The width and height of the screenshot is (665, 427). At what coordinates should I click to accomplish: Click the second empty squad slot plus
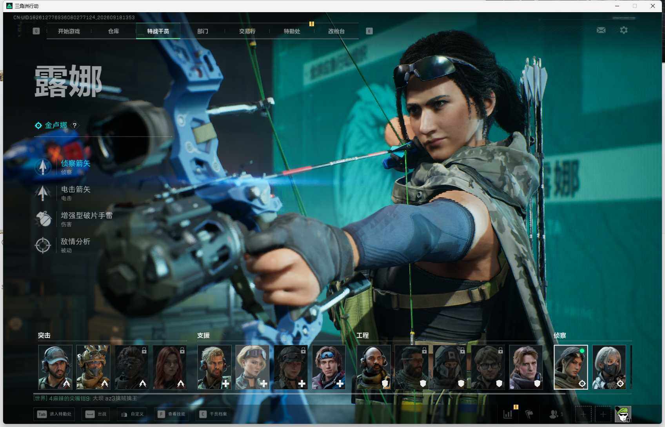click(603, 414)
